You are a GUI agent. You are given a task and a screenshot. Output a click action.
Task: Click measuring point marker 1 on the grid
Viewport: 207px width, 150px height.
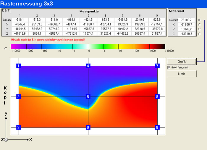[18, 66]
